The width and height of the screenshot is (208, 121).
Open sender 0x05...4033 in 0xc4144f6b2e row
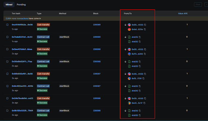137,25
